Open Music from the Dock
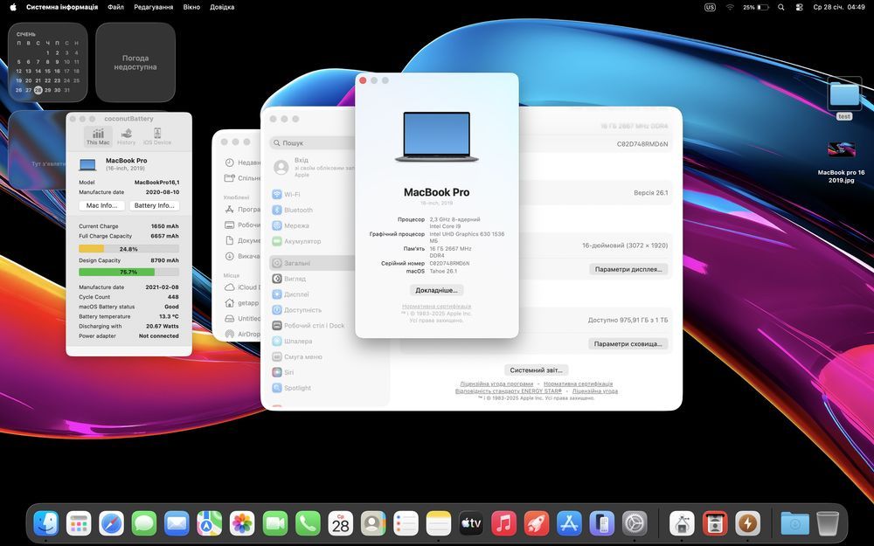Viewport: 874px width, 546px height. tap(504, 523)
